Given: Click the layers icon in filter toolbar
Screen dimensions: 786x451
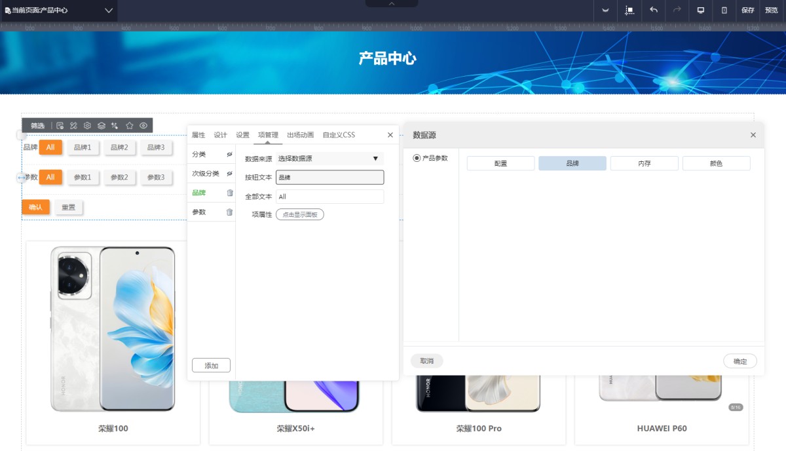Looking at the screenshot, I should click(x=102, y=125).
